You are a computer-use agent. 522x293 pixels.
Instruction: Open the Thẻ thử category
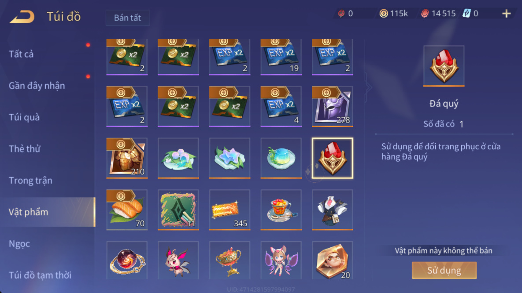pos(24,148)
